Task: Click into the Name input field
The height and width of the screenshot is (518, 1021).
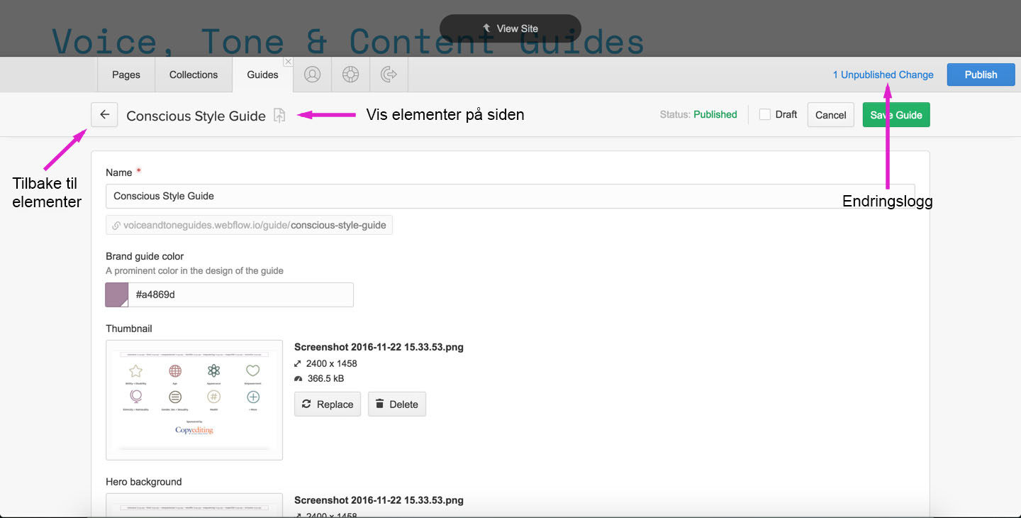Action: tap(510, 196)
